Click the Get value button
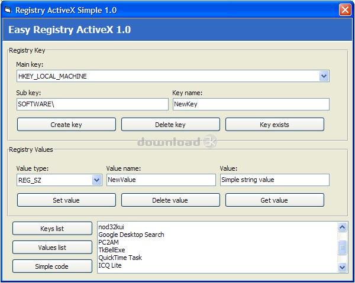 275,200
